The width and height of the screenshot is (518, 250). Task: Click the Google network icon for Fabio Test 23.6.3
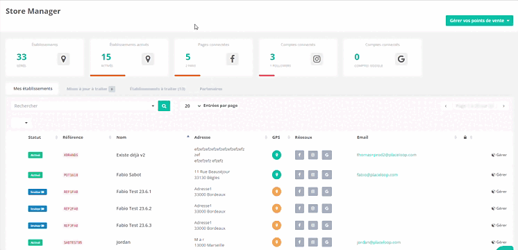pyautogui.click(x=327, y=225)
